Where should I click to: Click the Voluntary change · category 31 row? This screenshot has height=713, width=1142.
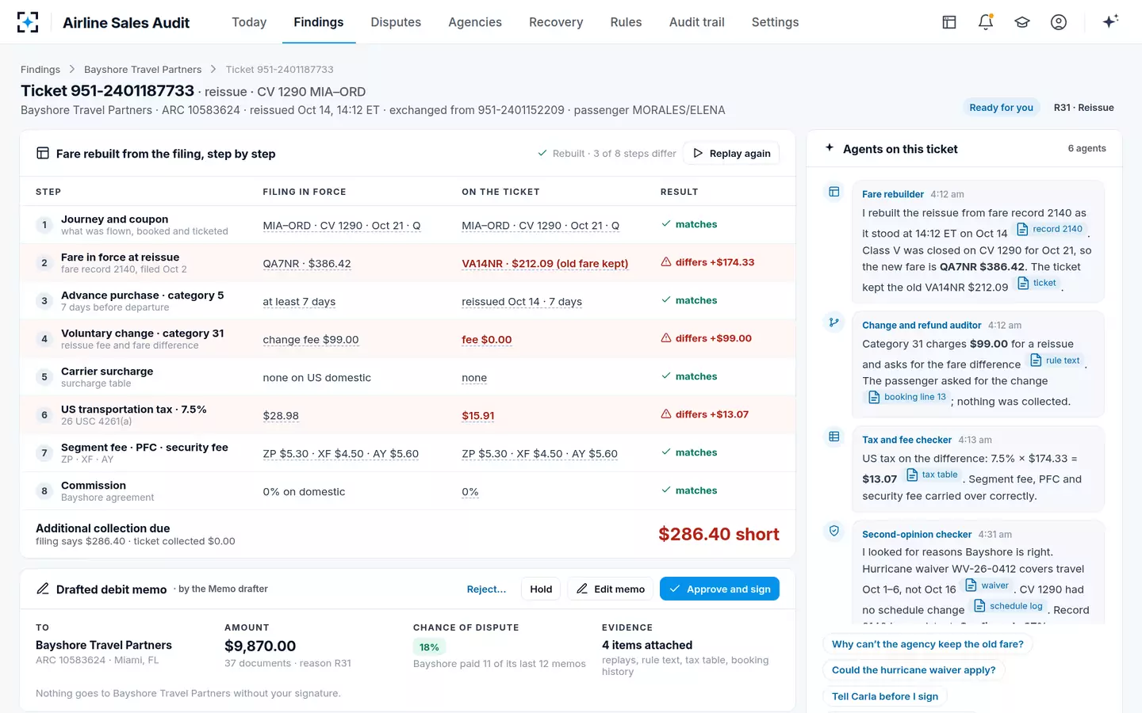pos(408,339)
